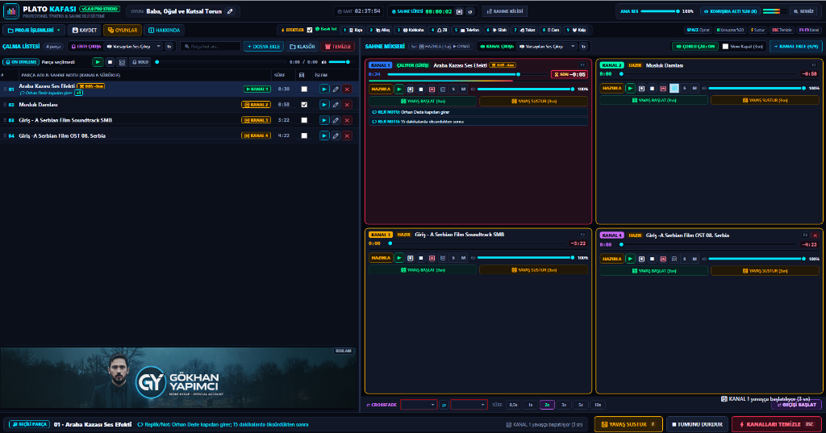Stop Kanal 3 playback

point(421,258)
